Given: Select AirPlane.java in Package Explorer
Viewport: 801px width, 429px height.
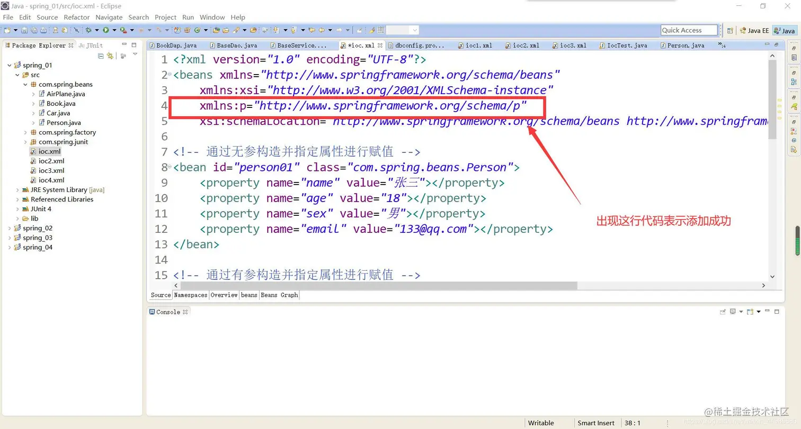Looking at the screenshot, I should point(66,94).
